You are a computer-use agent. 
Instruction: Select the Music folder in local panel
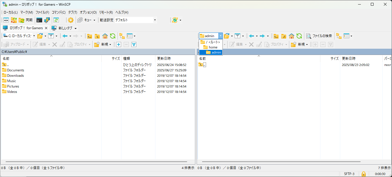(x=9, y=81)
